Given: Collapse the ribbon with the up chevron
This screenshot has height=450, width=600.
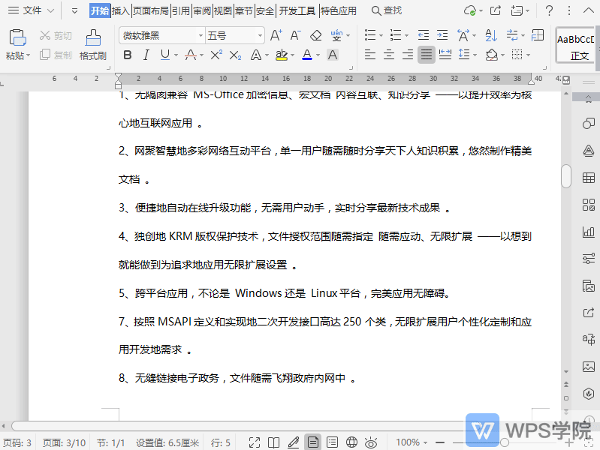Looking at the screenshot, I should [589, 10].
